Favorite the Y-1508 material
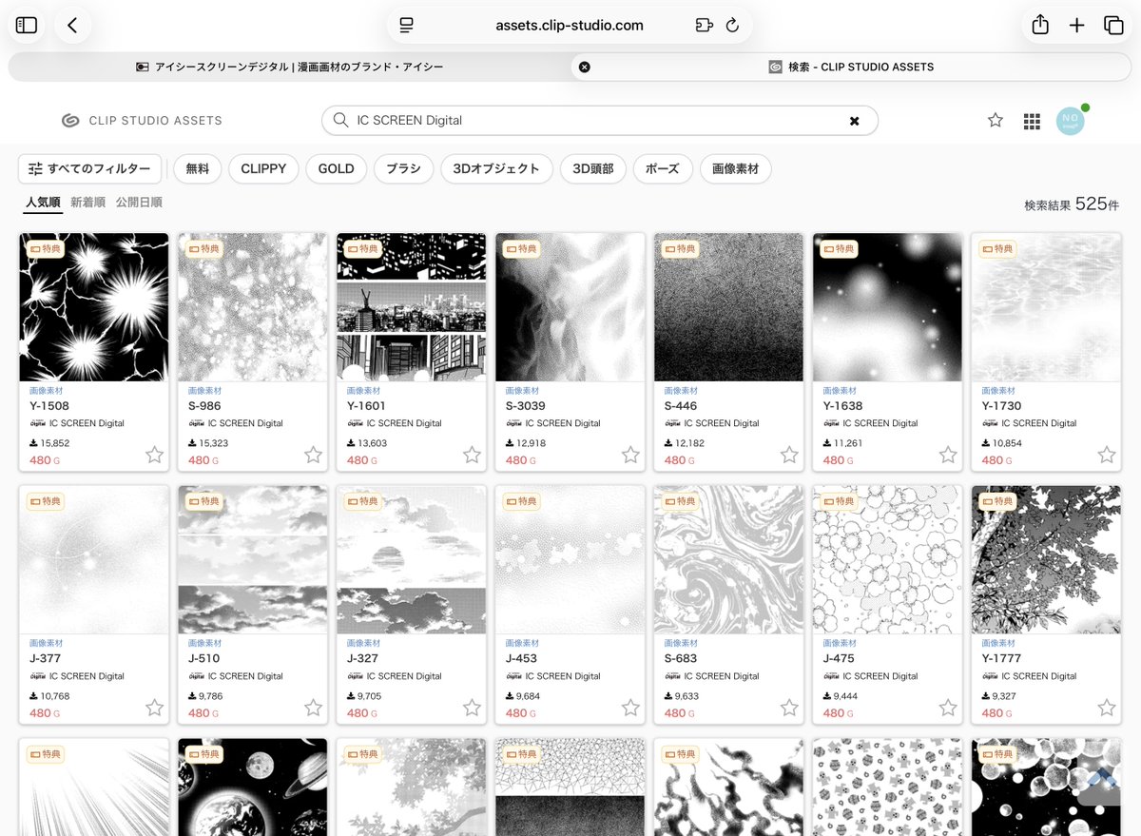 [x=155, y=455]
